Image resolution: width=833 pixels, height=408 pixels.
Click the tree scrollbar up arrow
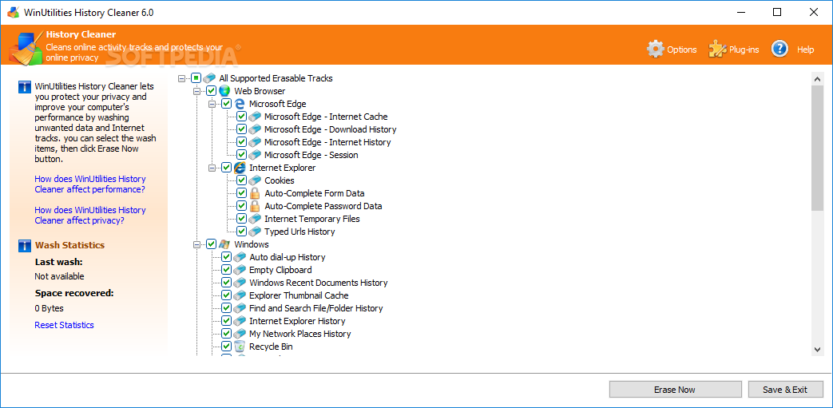(817, 78)
